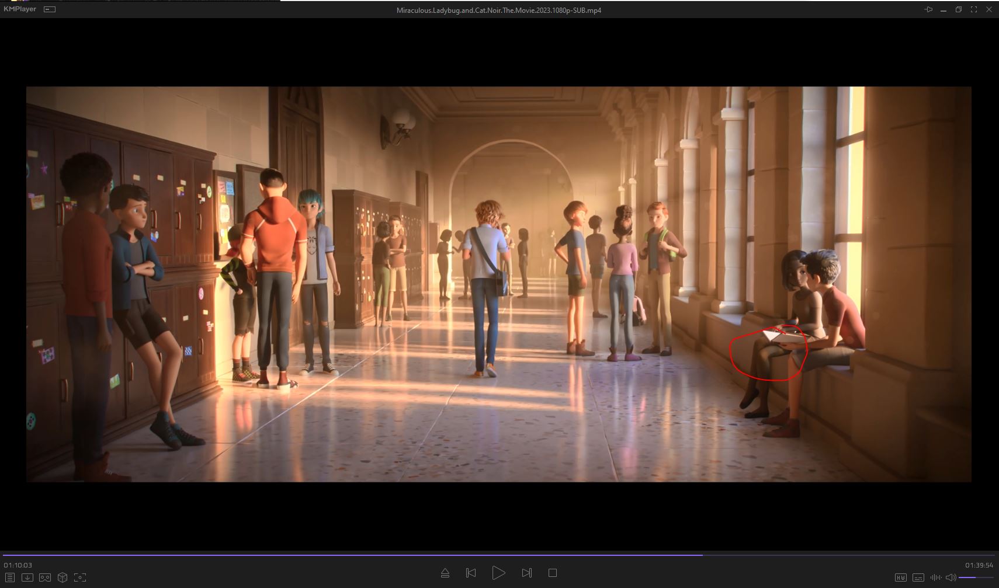999x588 pixels.
Task: Skip to the next track
Action: [x=526, y=573]
